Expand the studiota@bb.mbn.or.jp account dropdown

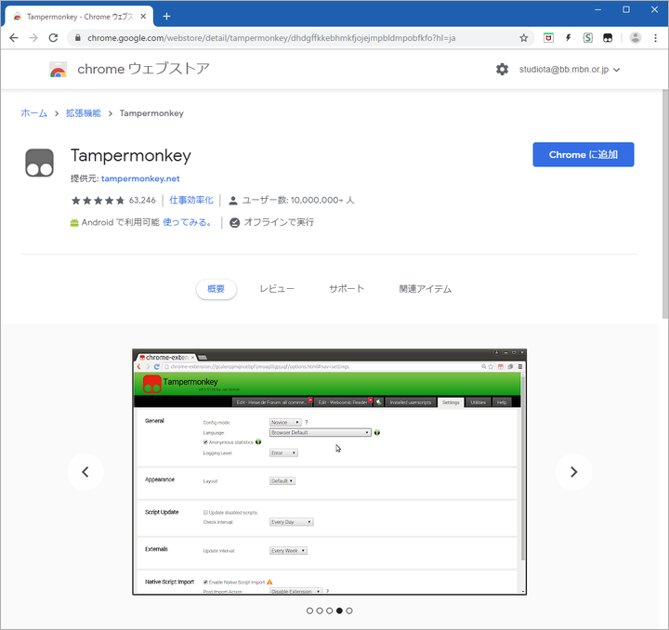coord(570,70)
